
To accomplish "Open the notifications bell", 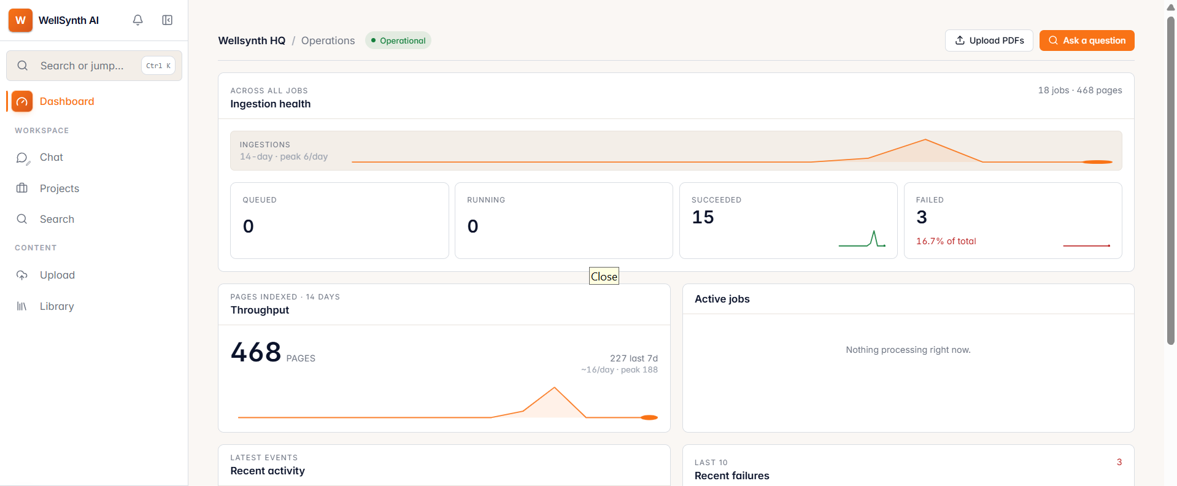I will (137, 20).
